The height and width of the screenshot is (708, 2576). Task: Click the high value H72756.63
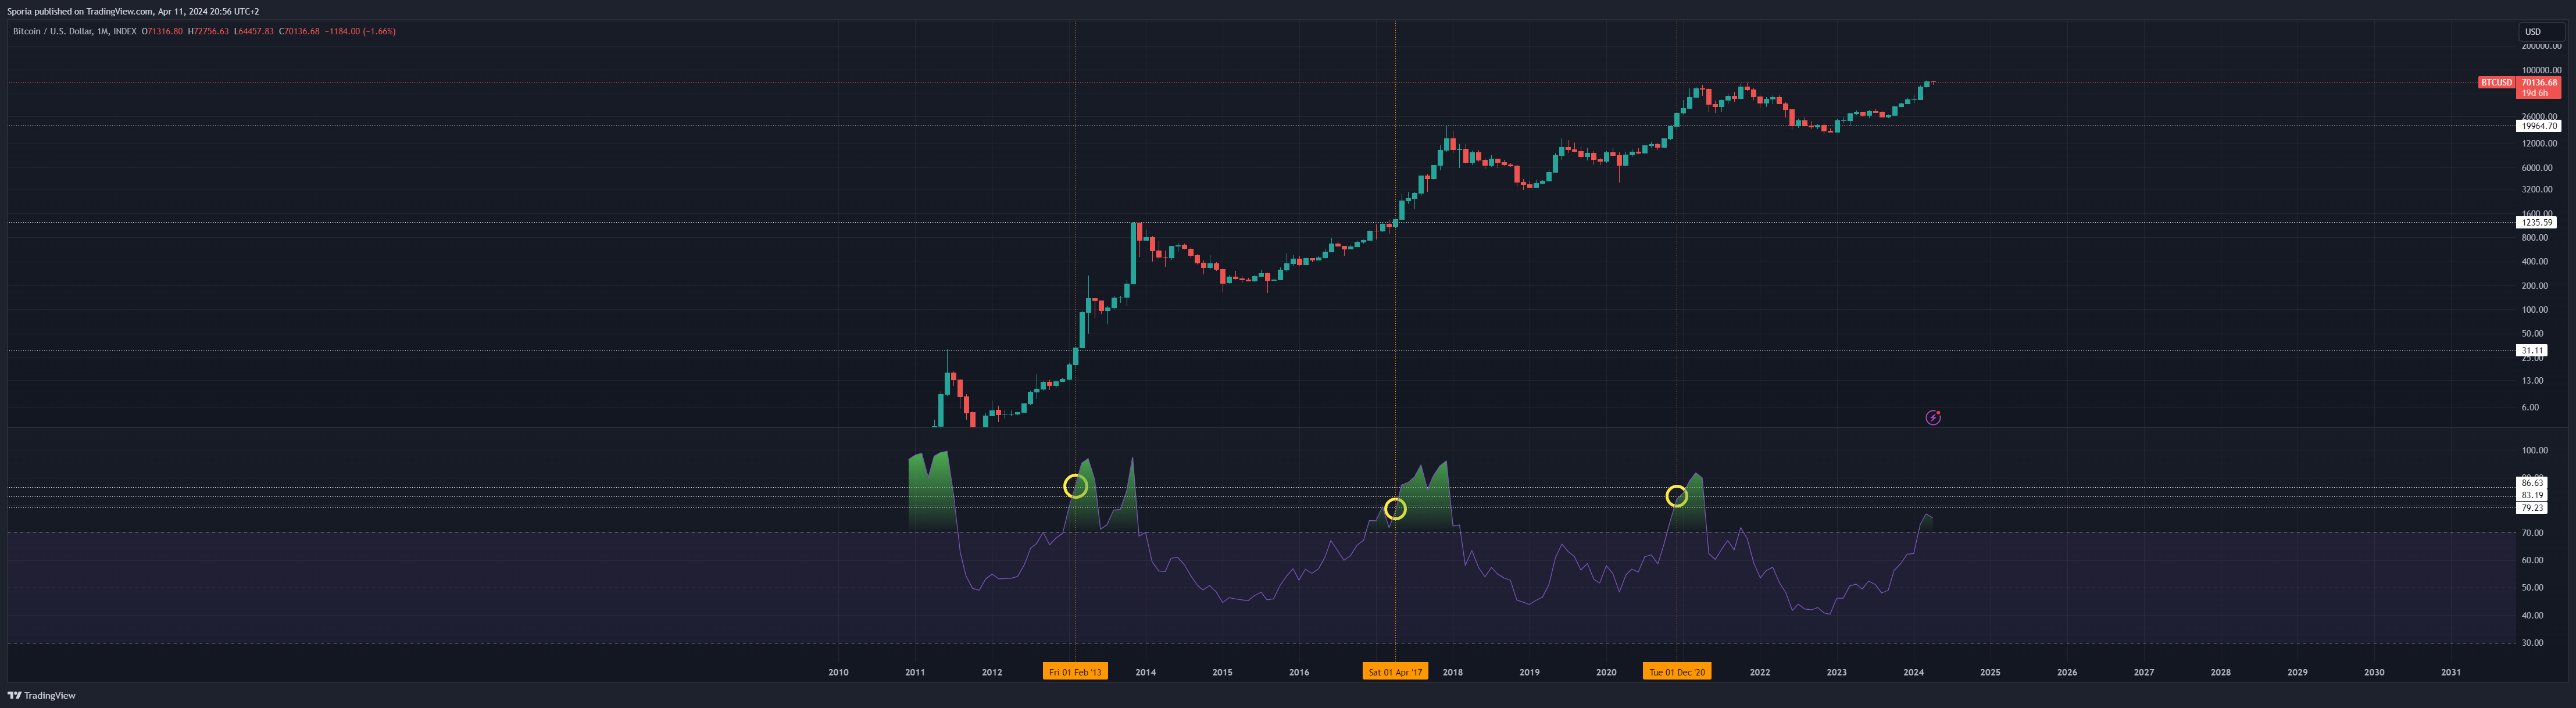208,31
